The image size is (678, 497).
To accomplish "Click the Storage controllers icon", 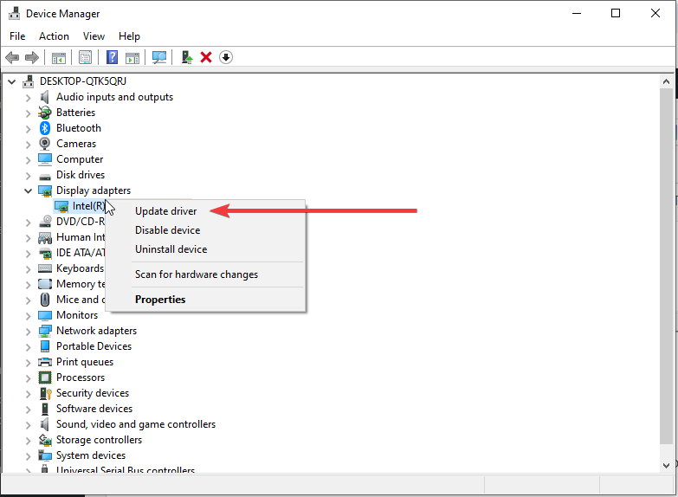I will coord(45,440).
